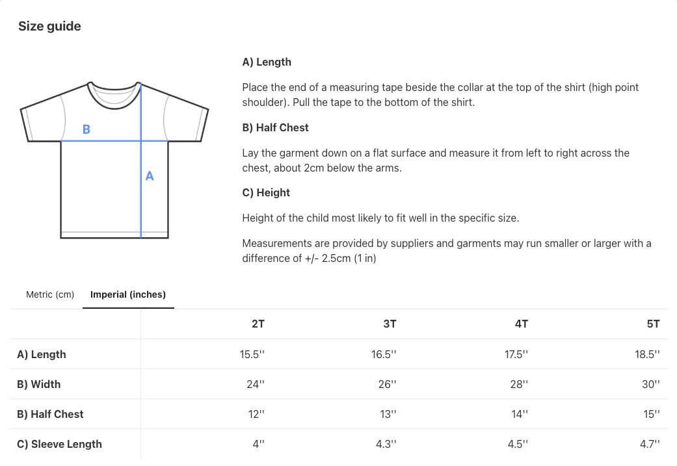Click the 14'' half chest value for 4T
This screenshot has height=466, width=677.
[x=519, y=414]
